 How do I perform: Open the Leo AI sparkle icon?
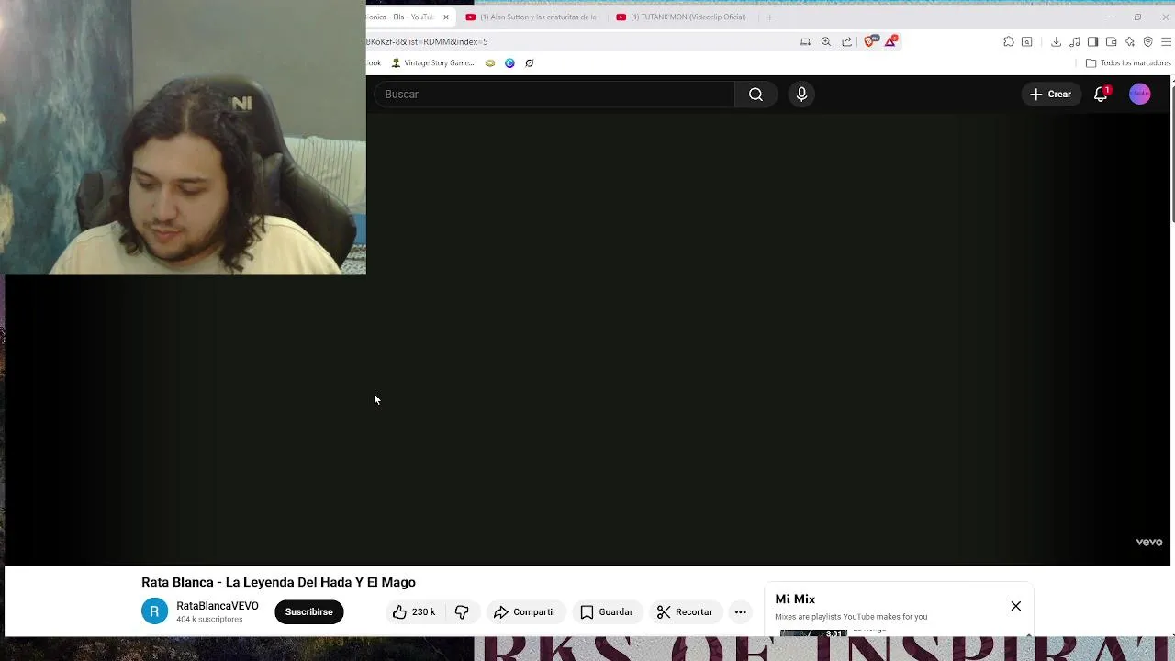click(1129, 41)
